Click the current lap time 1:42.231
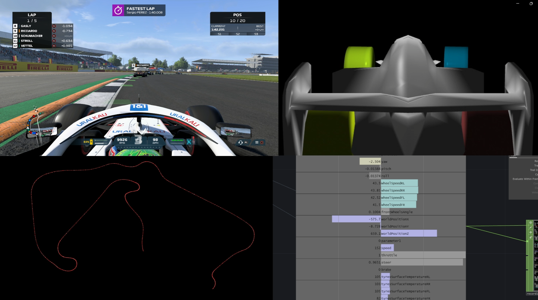Screen dimensions: 538x300 pos(218,29)
